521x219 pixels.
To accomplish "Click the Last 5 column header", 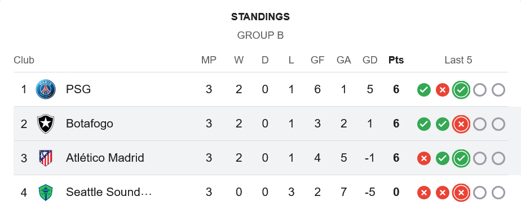I will [458, 60].
